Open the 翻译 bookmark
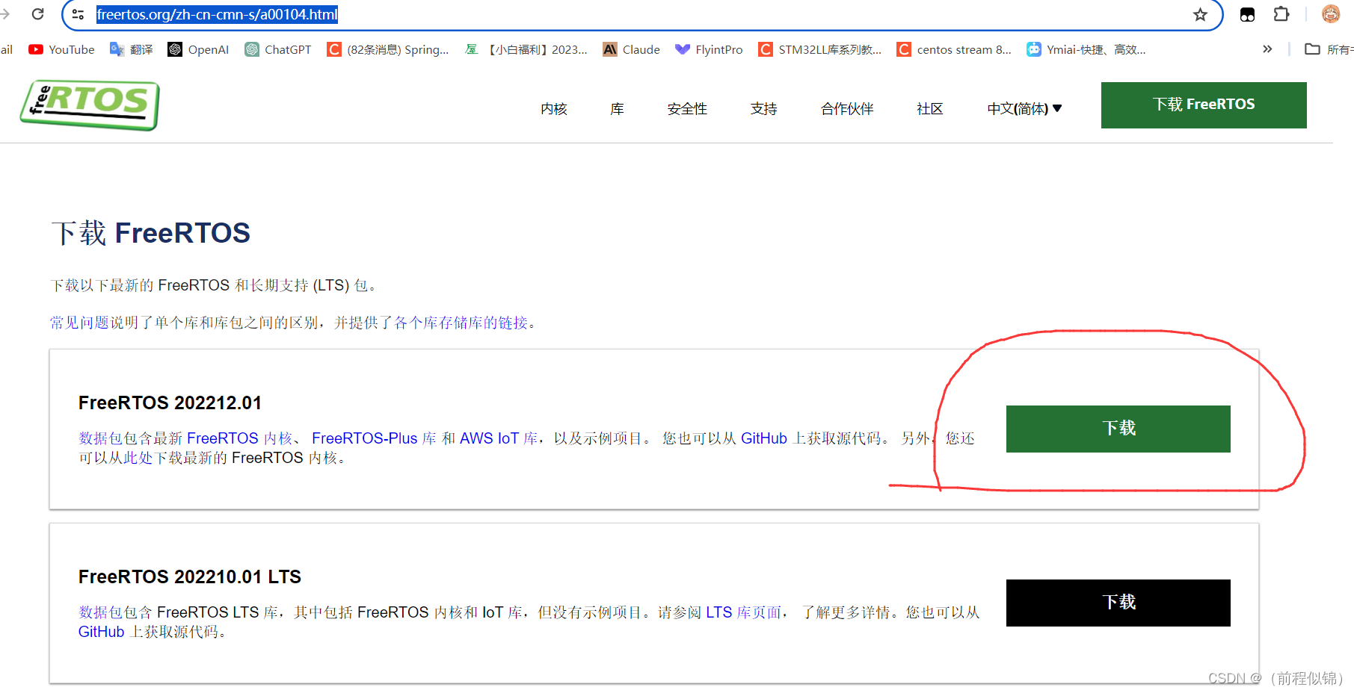1354x693 pixels. click(132, 49)
